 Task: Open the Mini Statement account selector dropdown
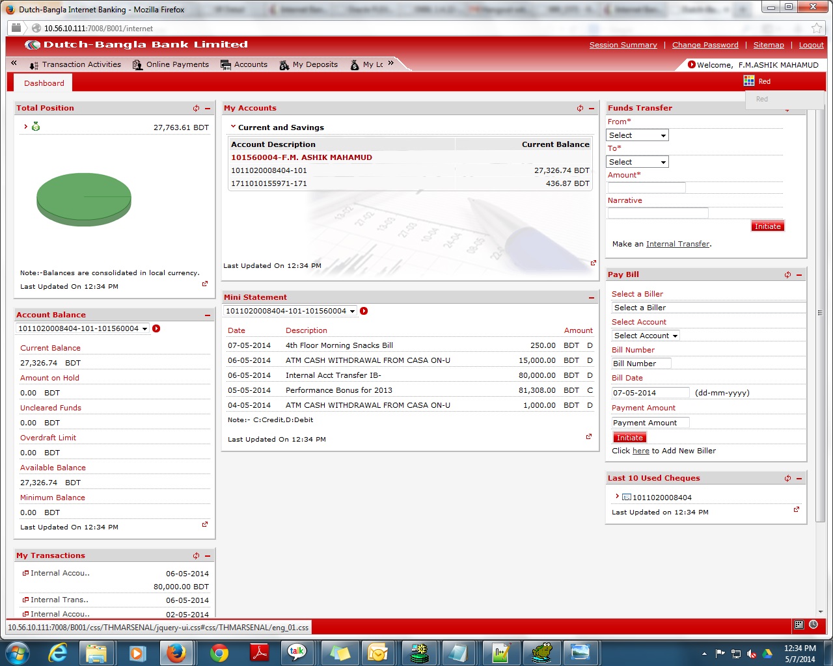click(290, 311)
